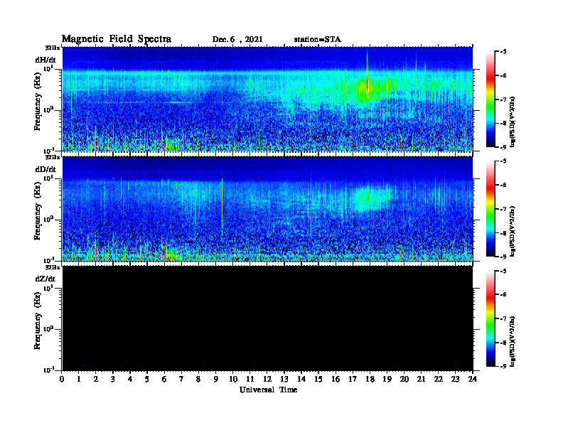
Task: Click the hour 14 tick label on time axis
Action: pyautogui.click(x=301, y=379)
